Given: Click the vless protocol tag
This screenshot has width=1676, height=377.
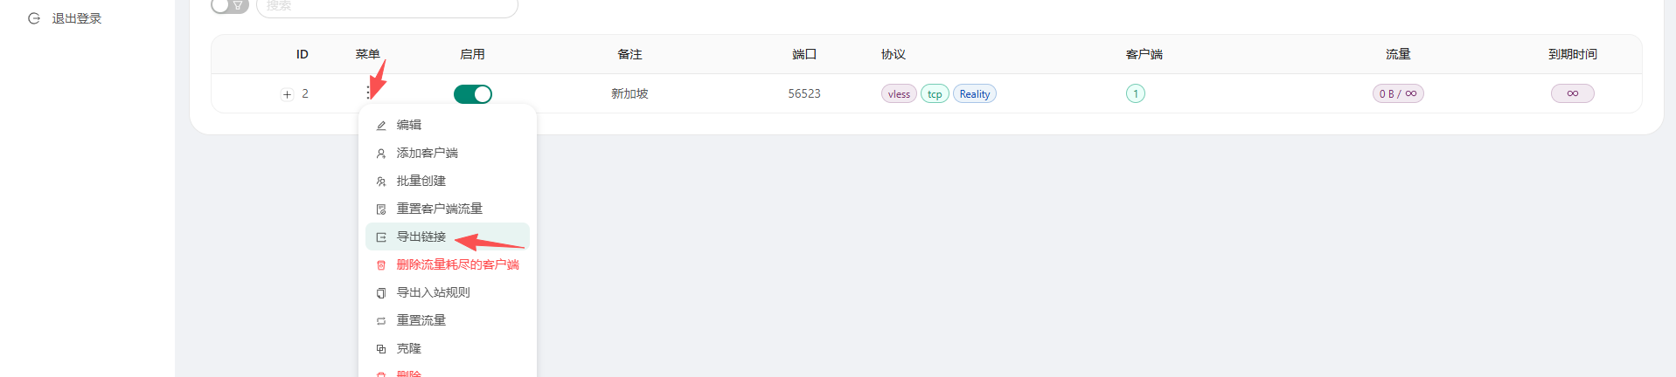Looking at the screenshot, I should 899,94.
